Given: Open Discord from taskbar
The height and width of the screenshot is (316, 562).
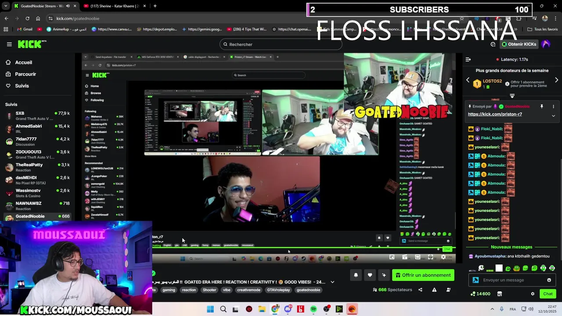Looking at the screenshot, I should pos(288,309).
